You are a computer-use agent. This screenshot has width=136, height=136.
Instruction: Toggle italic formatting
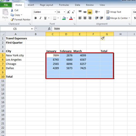click(x=41, y=18)
